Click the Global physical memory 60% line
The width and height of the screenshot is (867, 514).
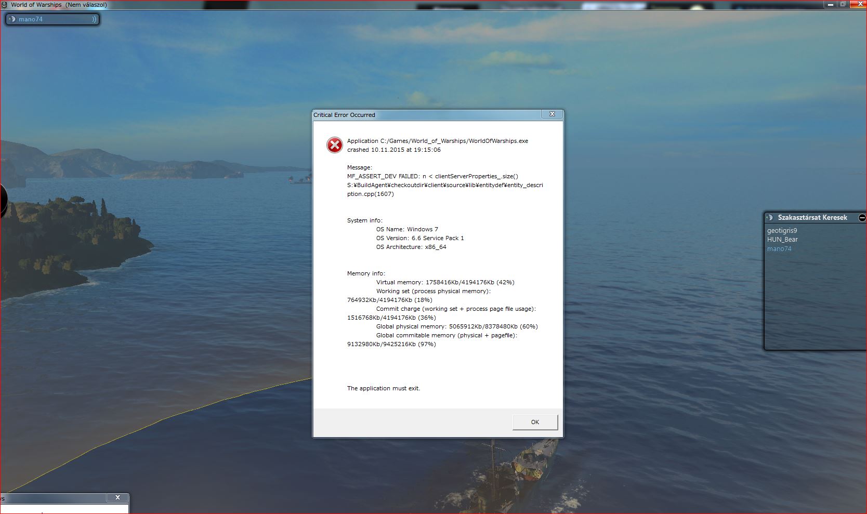457,326
